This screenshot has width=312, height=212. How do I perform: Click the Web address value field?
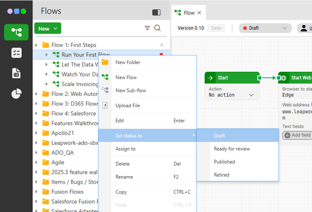[297, 115]
